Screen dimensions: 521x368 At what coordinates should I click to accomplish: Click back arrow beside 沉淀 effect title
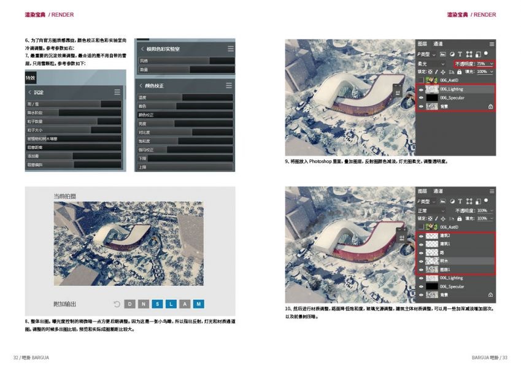[x=29, y=92]
